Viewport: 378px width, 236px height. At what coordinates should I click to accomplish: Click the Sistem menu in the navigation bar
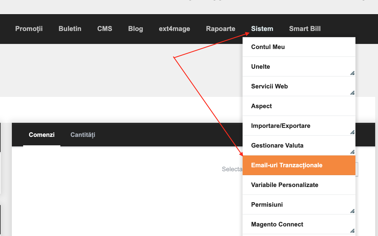pos(262,29)
